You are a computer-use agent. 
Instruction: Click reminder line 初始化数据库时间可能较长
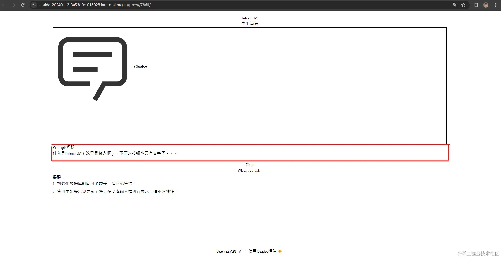(94, 184)
